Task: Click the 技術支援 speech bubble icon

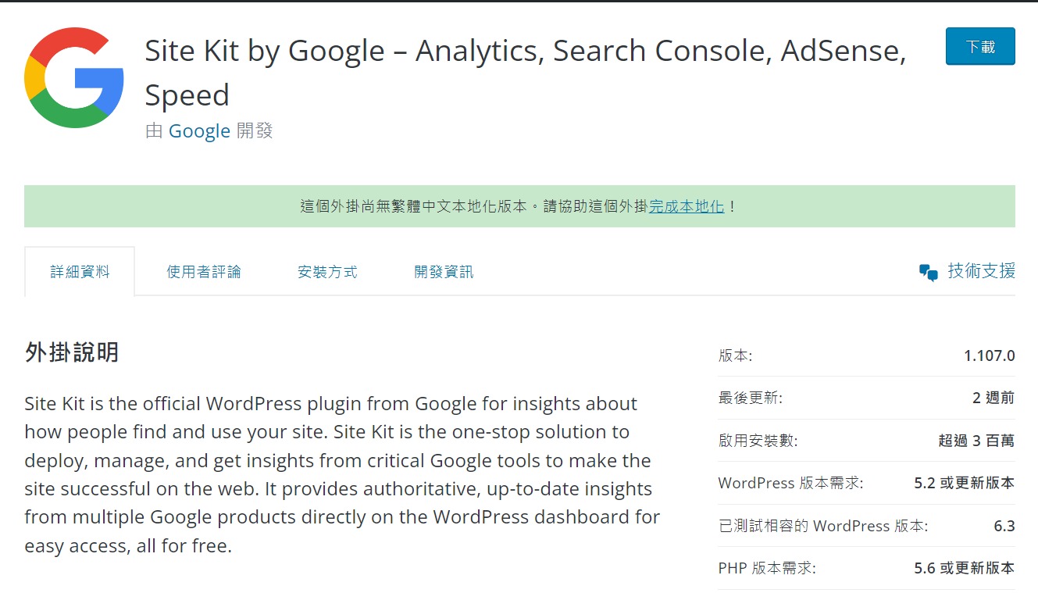Action: [x=928, y=273]
